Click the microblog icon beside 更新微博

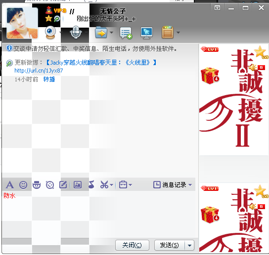point(9,63)
